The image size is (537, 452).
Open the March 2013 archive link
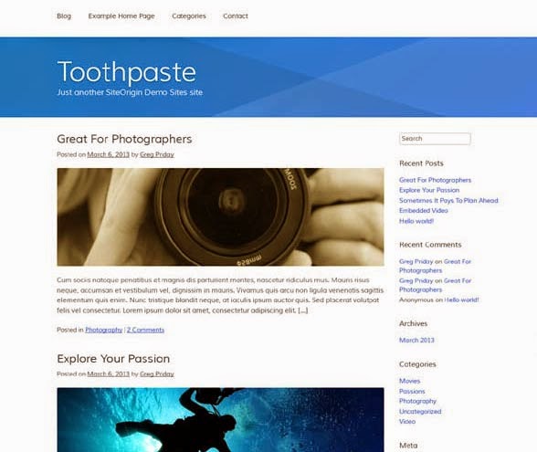[416, 340]
